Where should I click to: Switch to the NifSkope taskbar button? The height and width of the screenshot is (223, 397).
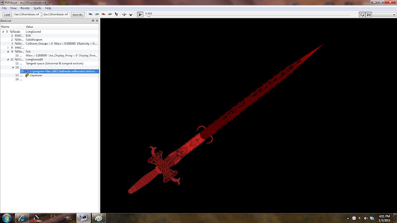(x=83, y=218)
